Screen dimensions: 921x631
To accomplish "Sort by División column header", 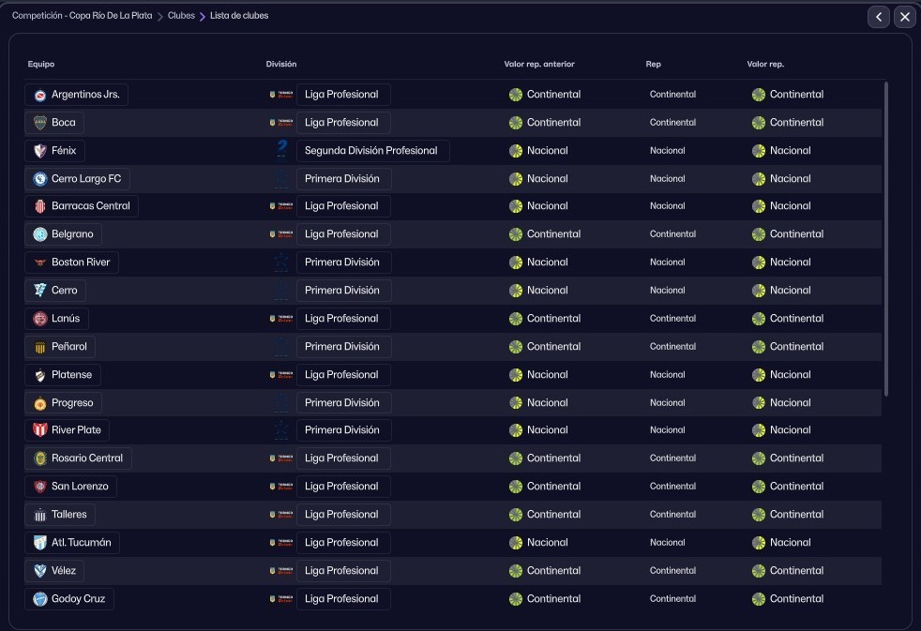I will [281, 65].
